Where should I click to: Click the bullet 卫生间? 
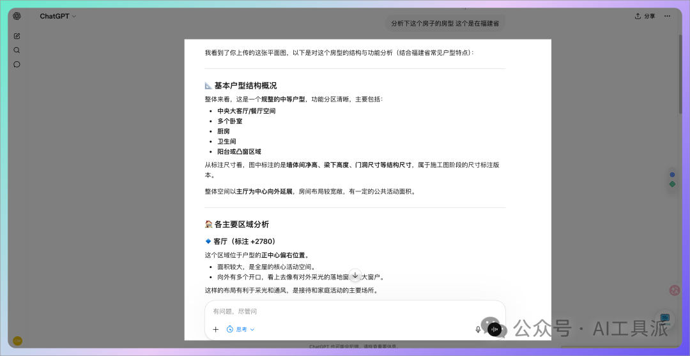click(227, 142)
